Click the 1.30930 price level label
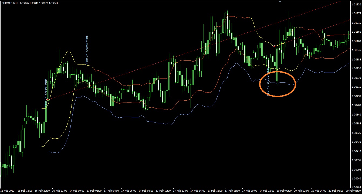This screenshot has height=194, width=362. (x=357, y=69)
